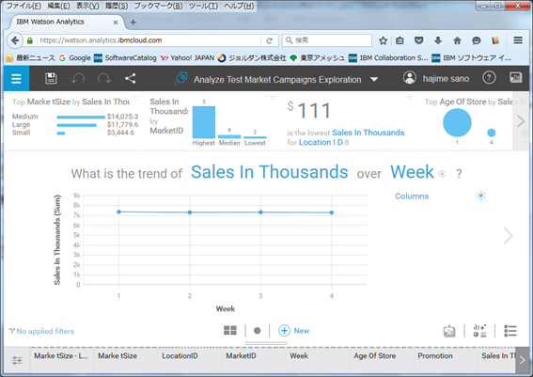Open the data tray settings sliders icon
The width and height of the screenshot is (533, 377).
(x=17, y=360)
